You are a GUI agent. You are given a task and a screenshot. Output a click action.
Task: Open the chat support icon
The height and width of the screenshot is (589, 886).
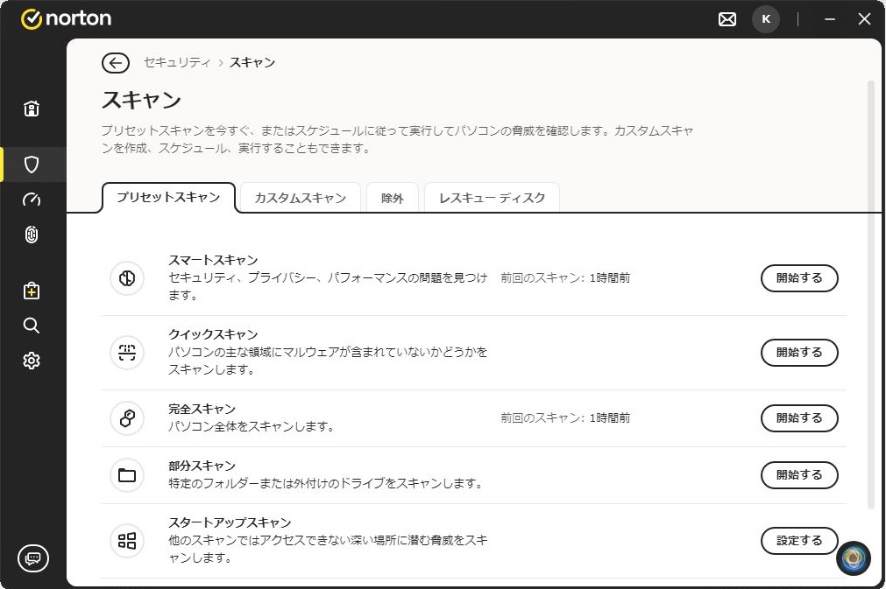(x=33, y=557)
